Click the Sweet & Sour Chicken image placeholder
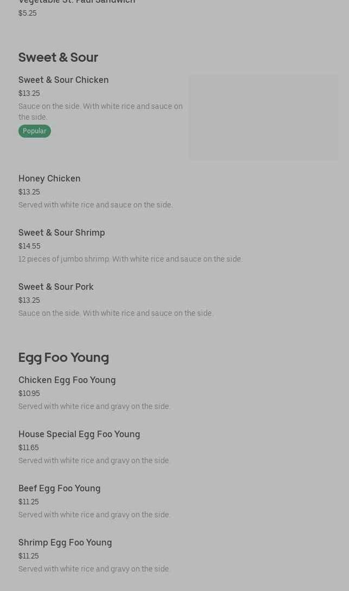Screen dimensions: 349x591 [x=263, y=118]
